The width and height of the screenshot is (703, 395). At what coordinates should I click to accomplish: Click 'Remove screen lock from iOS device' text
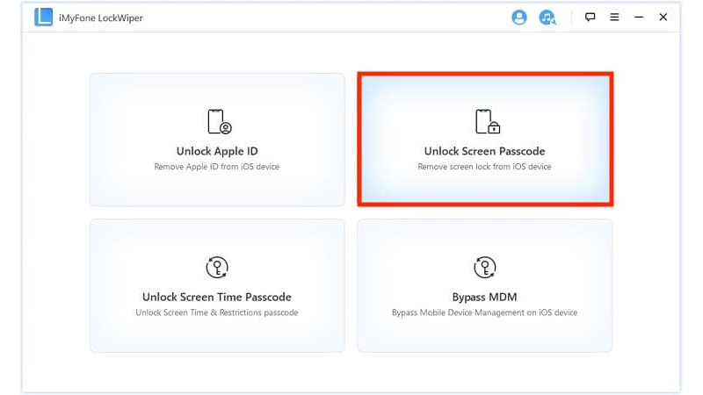click(x=485, y=167)
